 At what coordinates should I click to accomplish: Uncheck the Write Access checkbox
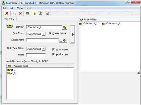53,50
